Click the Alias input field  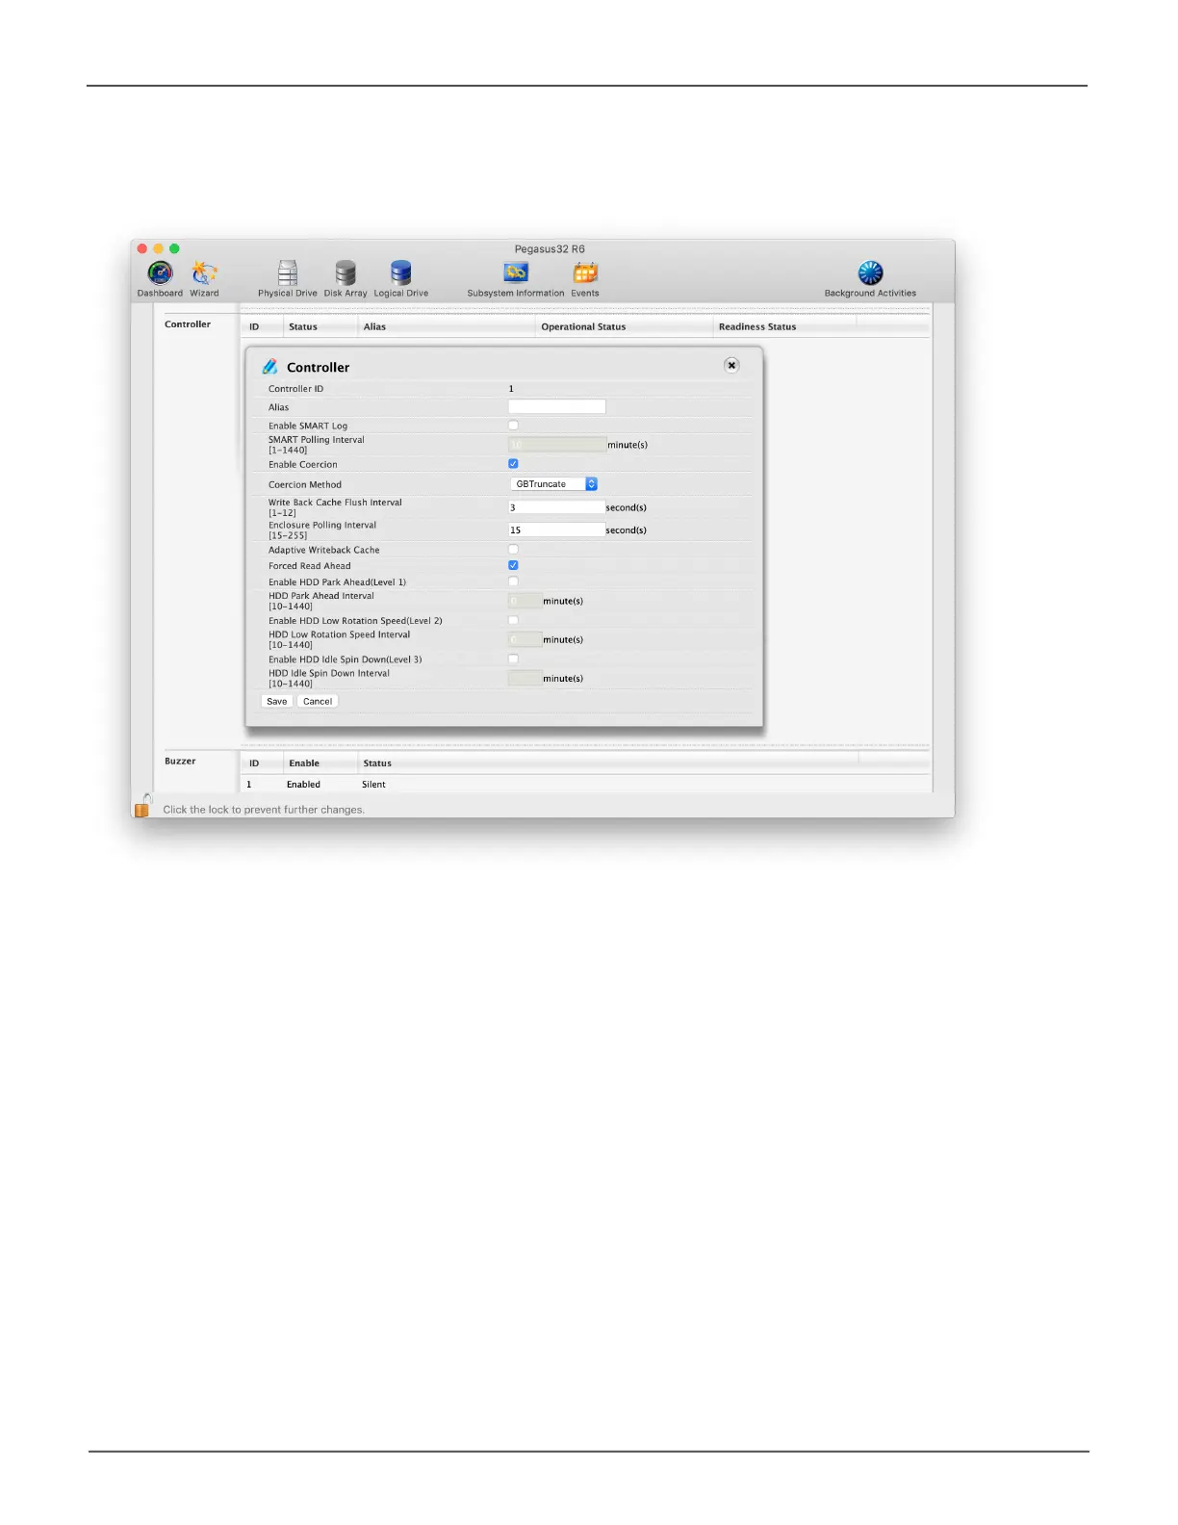tap(557, 406)
